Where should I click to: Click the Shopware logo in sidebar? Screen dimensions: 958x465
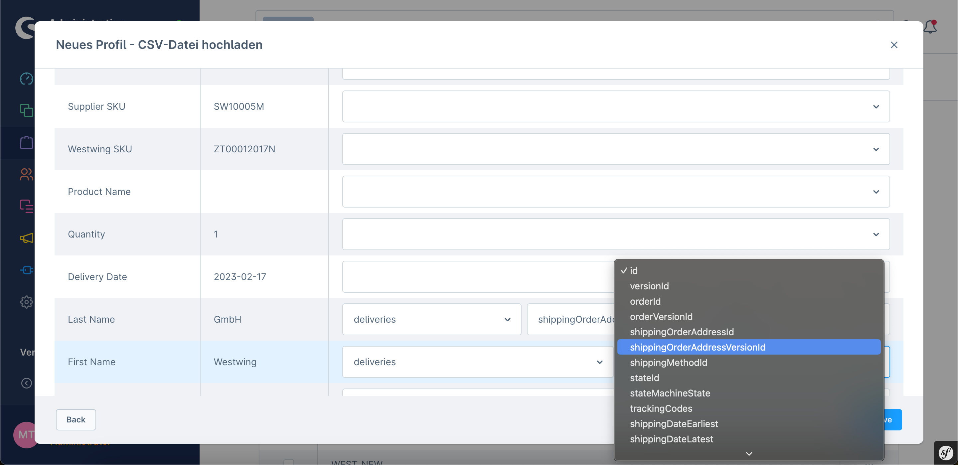(x=25, y=28)
